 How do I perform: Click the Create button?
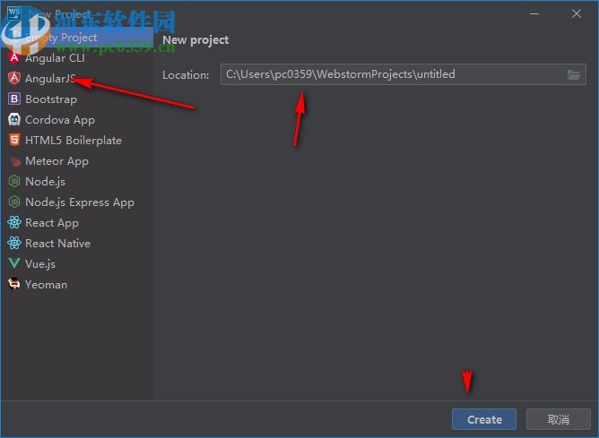pos(484,419)
